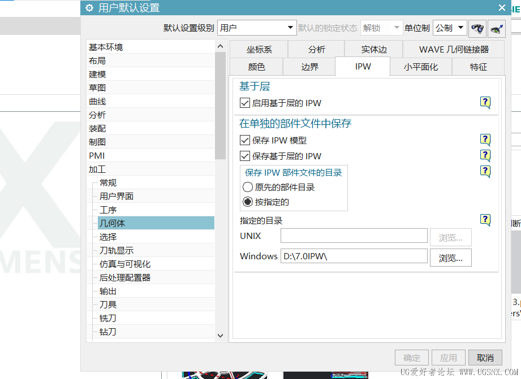The image size is (521, 379).
Task: Select 原先的部件目录 radio button
Action: [248, 187]
